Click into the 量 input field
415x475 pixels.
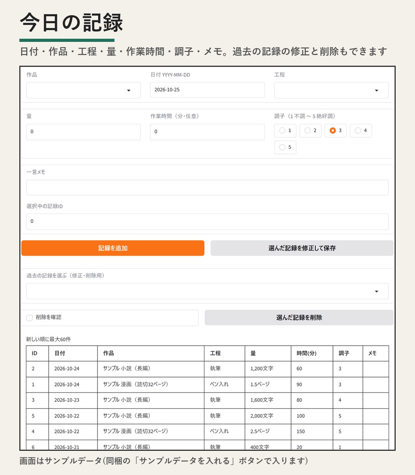coord(83,132)
